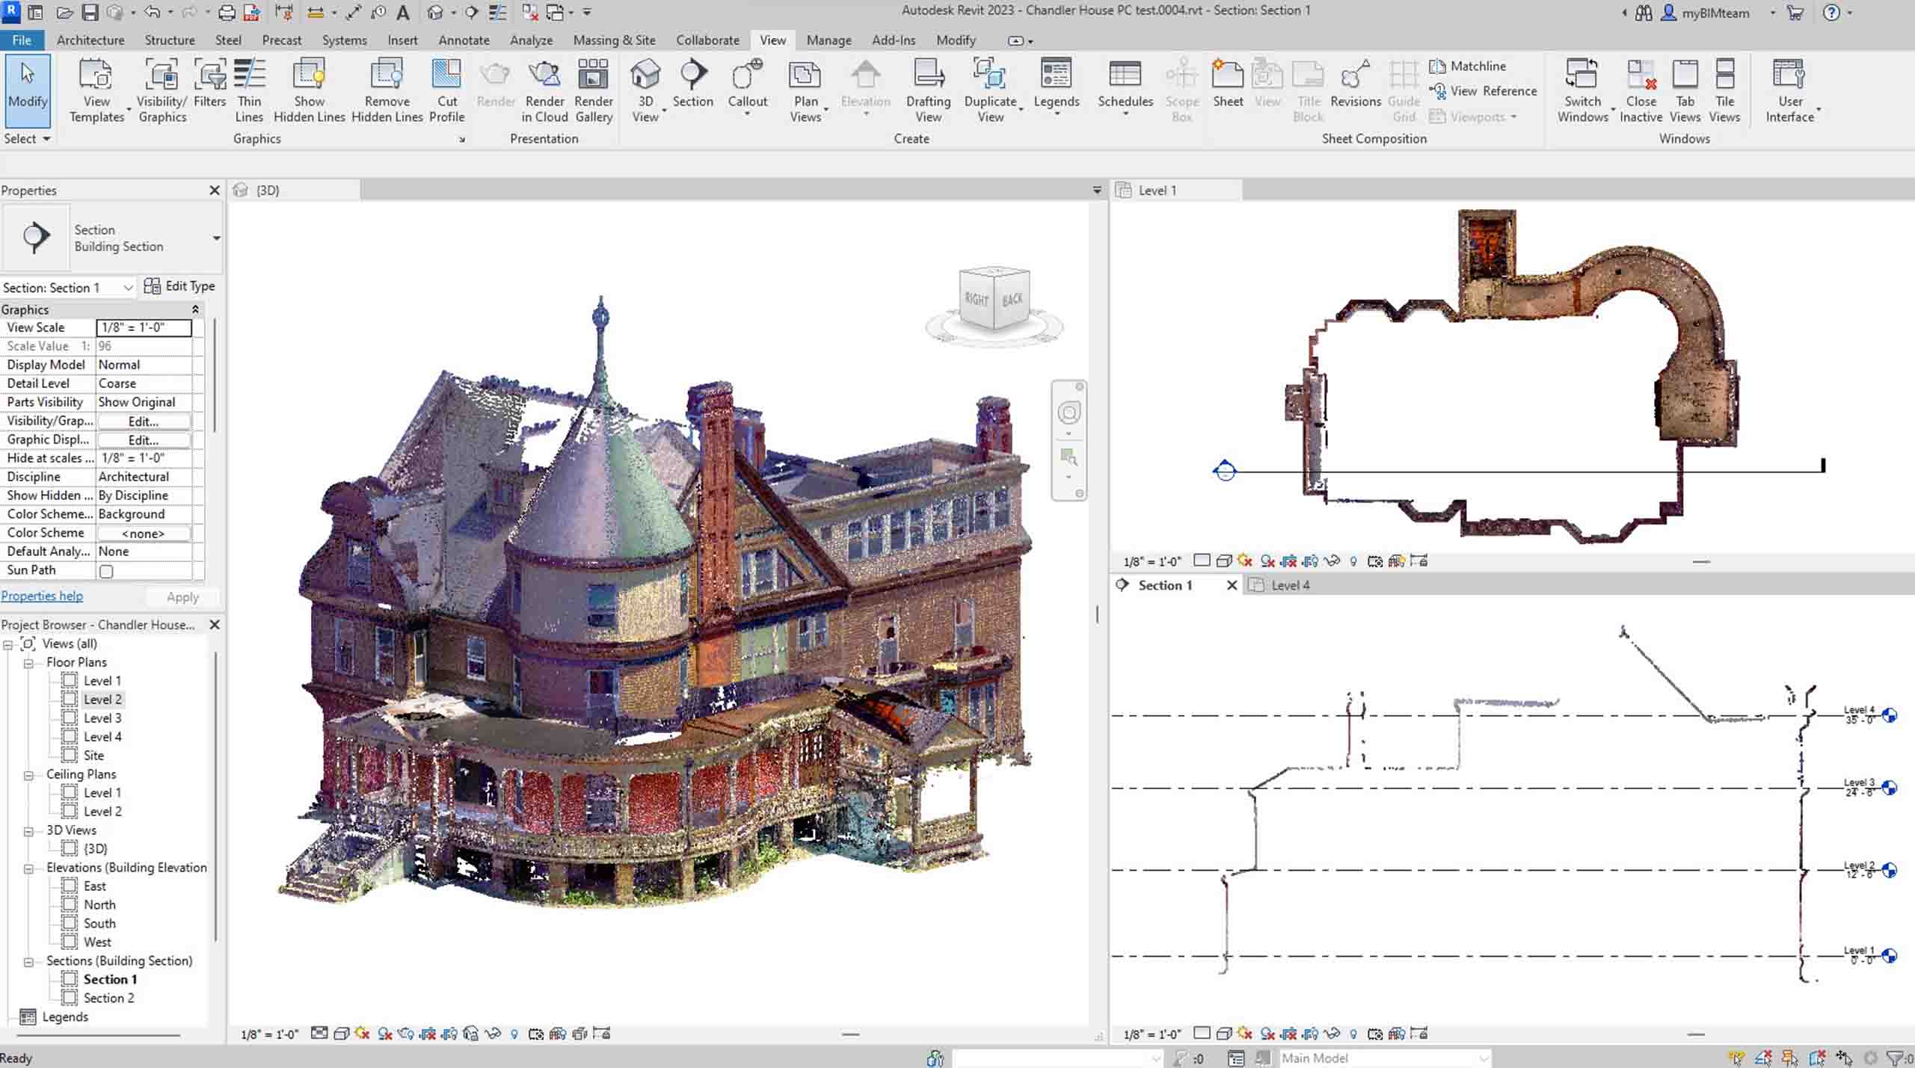This screenshot has height=1068, width=1915.
Task: Enable the Sun Path checkbox
Action: point(107,571)
